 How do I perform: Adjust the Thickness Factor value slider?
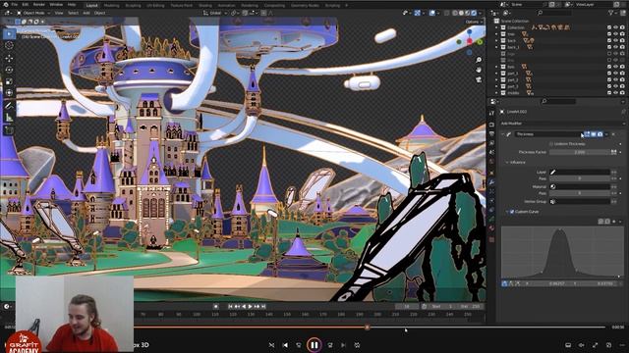pyautogui.click(x=580, y=152)
